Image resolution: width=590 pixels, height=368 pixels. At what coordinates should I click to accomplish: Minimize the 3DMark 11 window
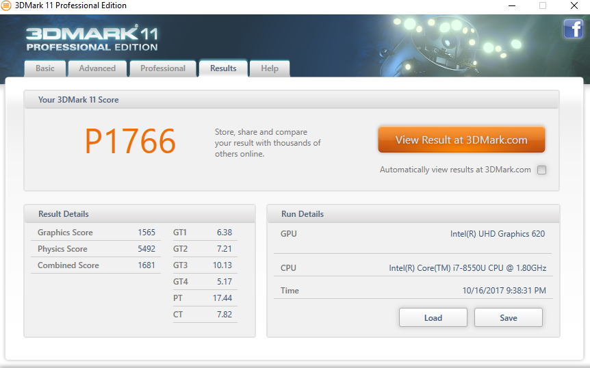click(511, 5)
